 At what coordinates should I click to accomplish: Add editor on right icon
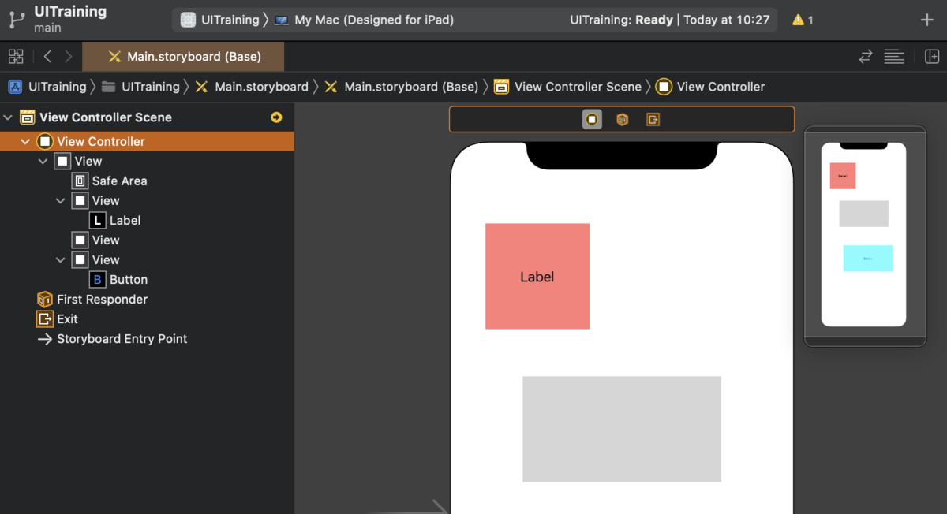pos(932,57)
